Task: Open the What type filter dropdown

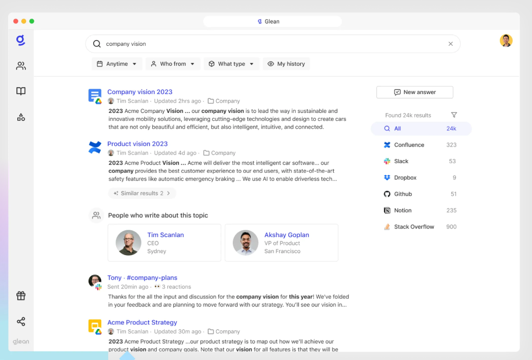Action: (x=231, y=64)
